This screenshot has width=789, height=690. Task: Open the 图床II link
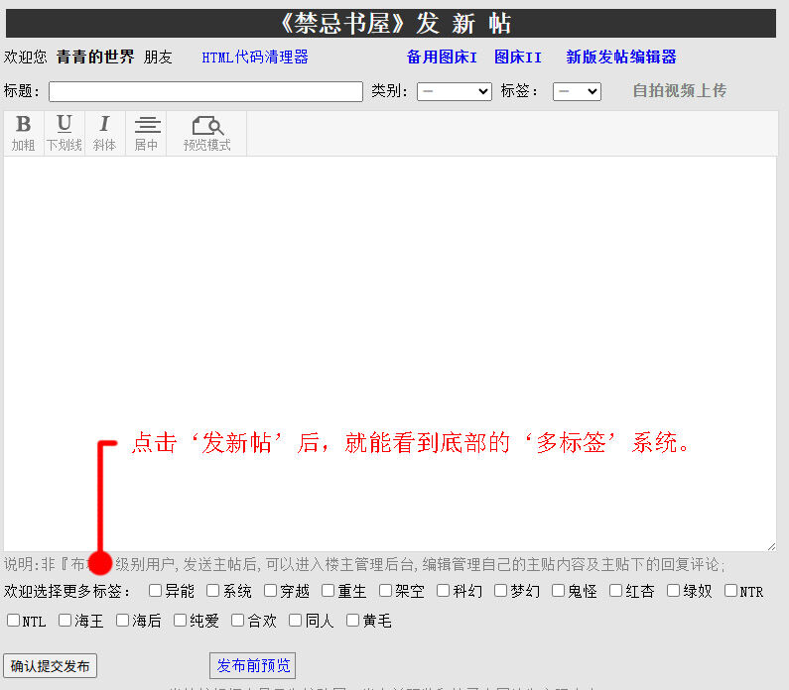pos(518,57)
